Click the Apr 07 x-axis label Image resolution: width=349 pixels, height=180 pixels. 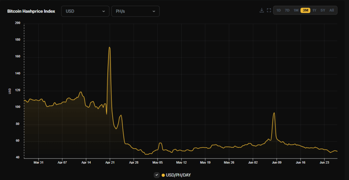62,162
